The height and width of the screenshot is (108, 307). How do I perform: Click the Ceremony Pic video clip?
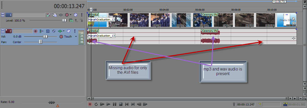tap(210, 19)
